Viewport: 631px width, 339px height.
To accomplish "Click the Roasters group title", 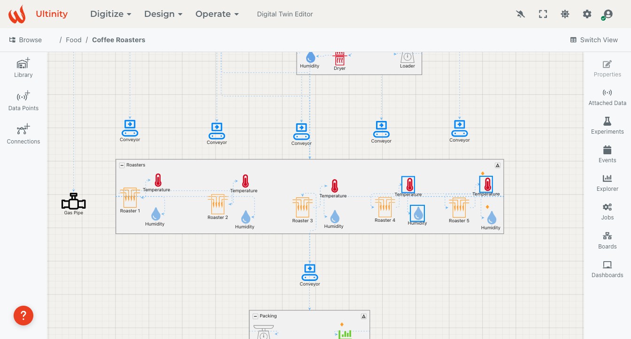I will [x=136, y=165].
